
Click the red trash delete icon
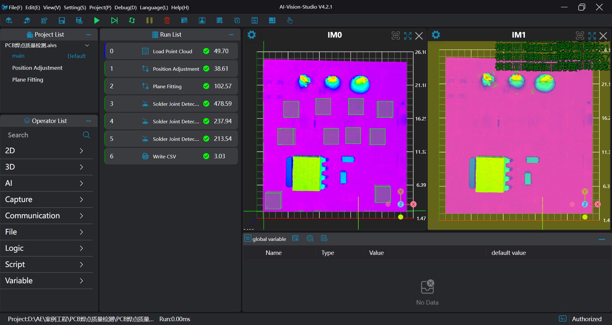[x=167, y=21]
